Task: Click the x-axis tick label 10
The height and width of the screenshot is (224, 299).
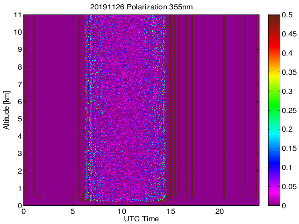Action: click(x=121, y=211)
